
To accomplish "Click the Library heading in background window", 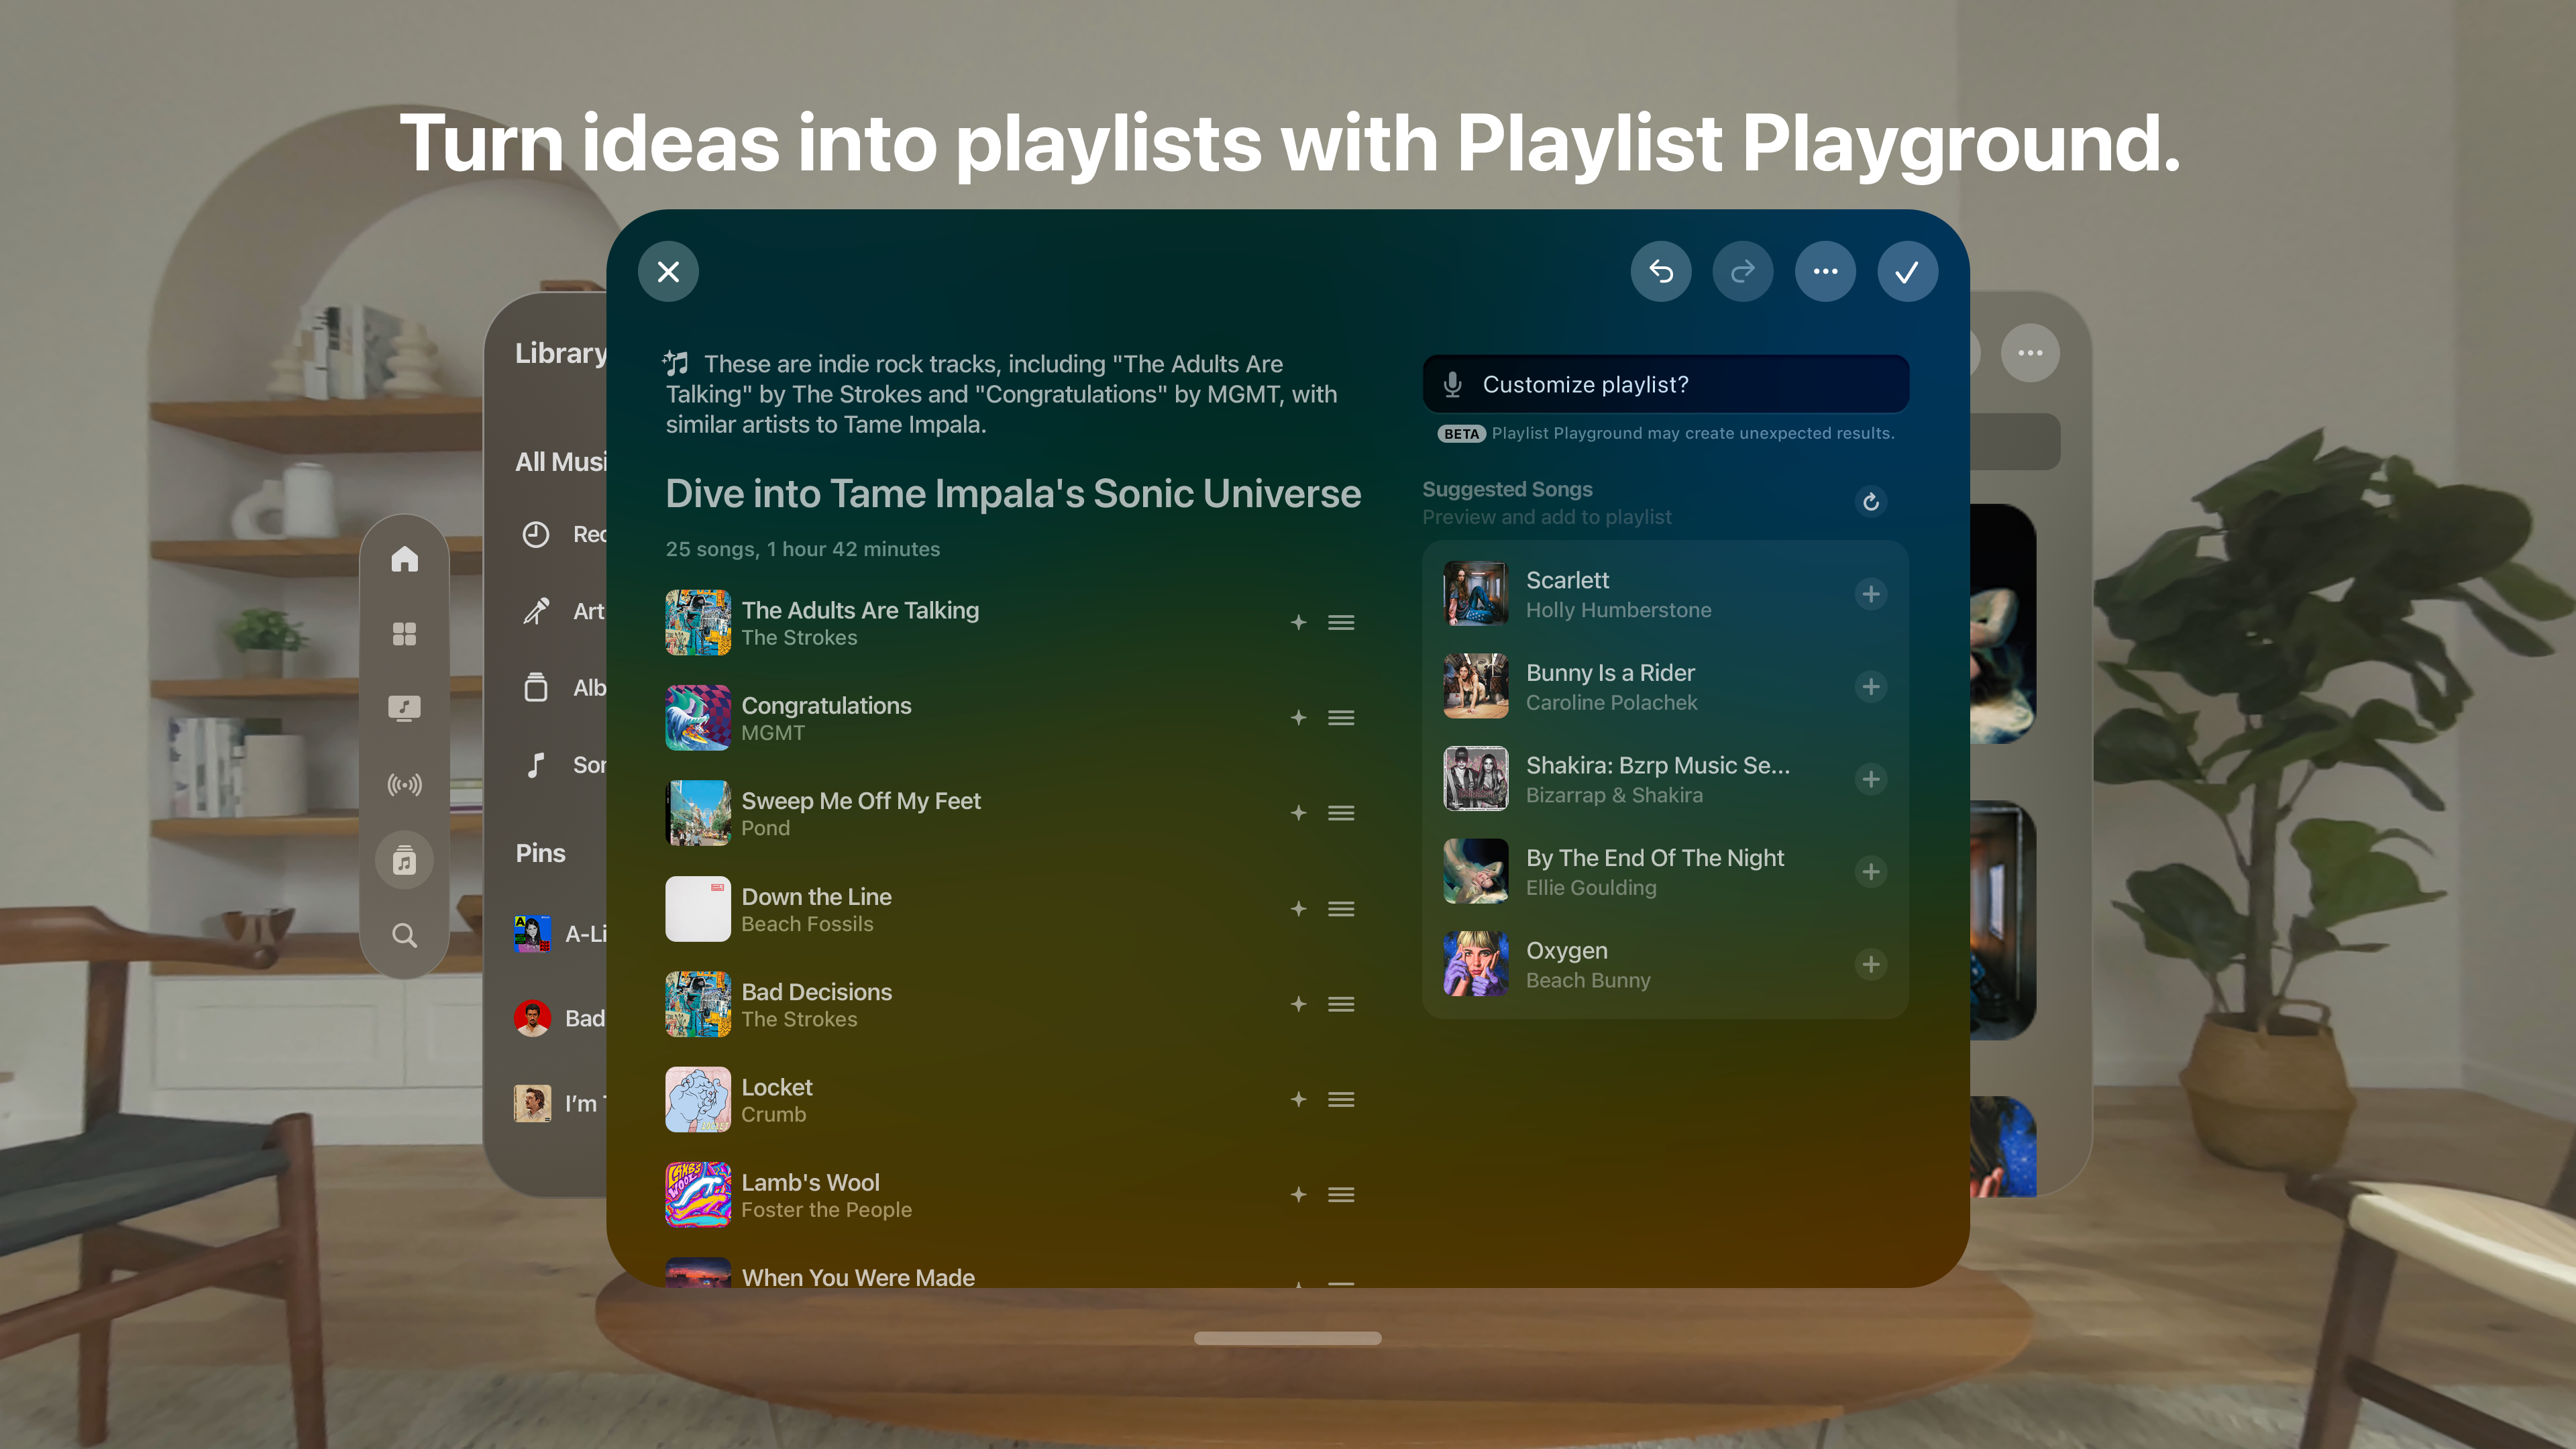I will click(x=560, y=353).
